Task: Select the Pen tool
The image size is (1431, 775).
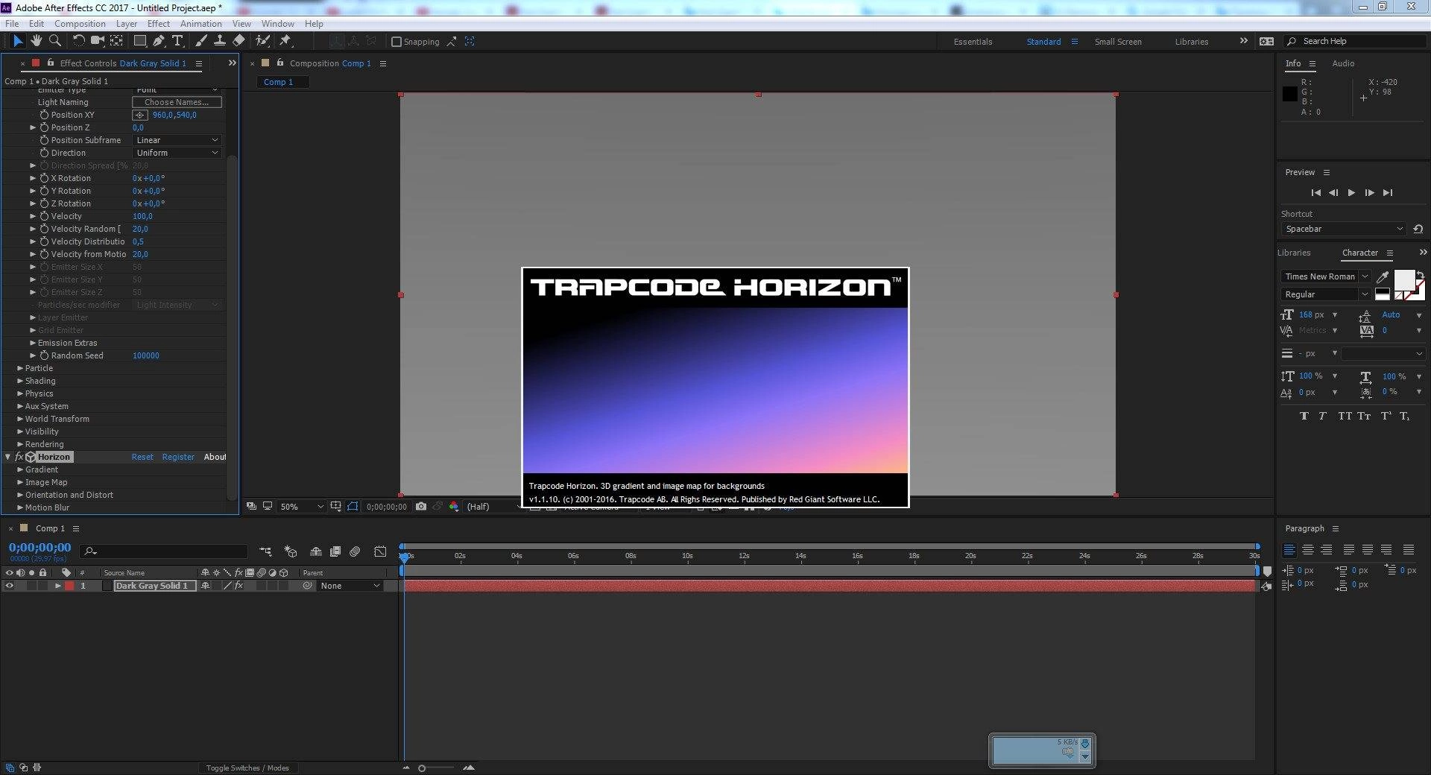Action: [x=159, y=41]
